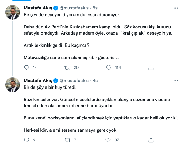Like the first tweet

(109, 67)
